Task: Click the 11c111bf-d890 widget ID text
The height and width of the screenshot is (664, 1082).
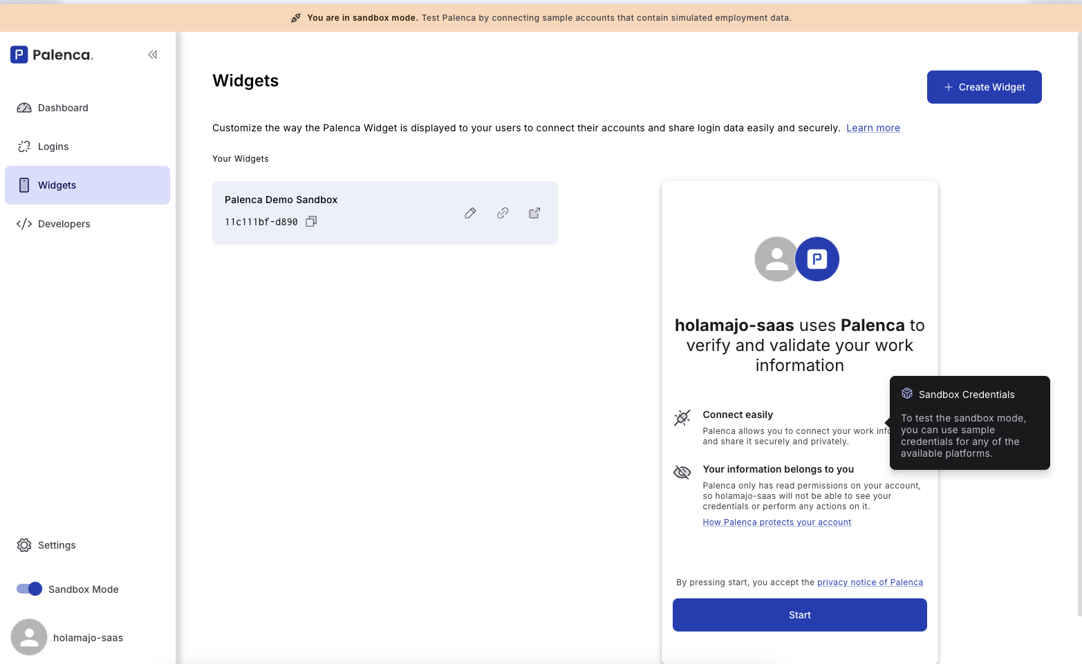Action: [x=261, y=222]
